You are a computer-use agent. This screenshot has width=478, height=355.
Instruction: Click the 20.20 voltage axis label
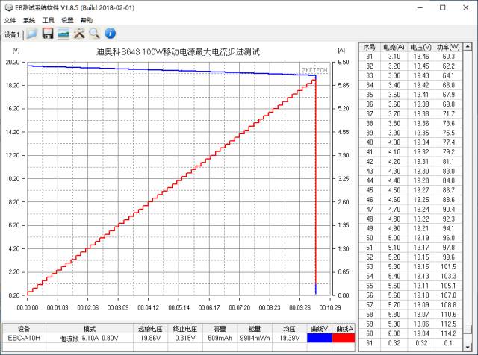(13, 62)
